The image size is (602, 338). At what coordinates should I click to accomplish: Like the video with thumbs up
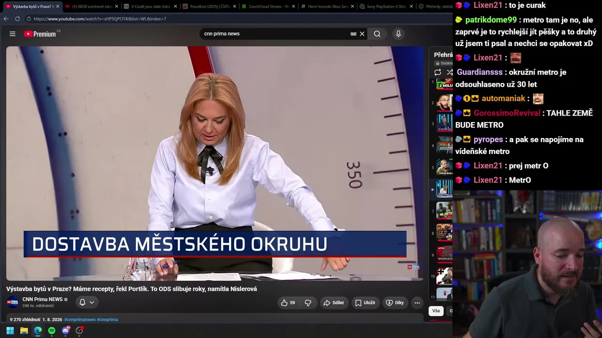point(288,303)
